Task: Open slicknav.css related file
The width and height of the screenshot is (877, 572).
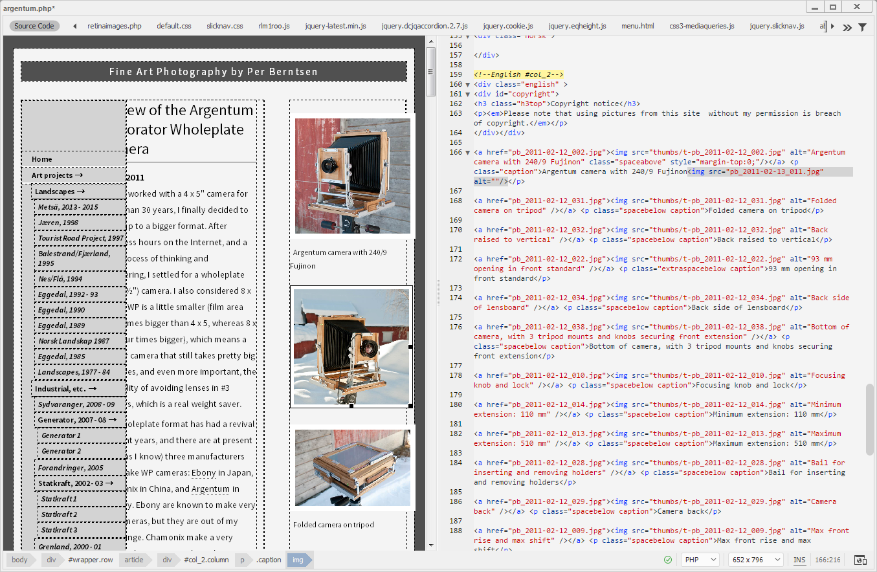Action: pyautogui.click(x=225, y=26)
